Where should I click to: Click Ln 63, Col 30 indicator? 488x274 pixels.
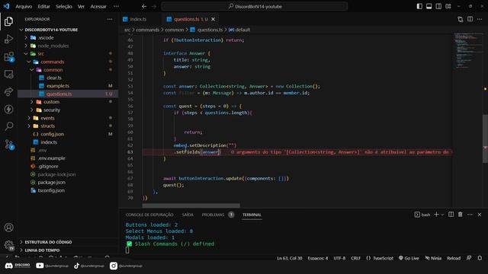[x=290, y=258]
